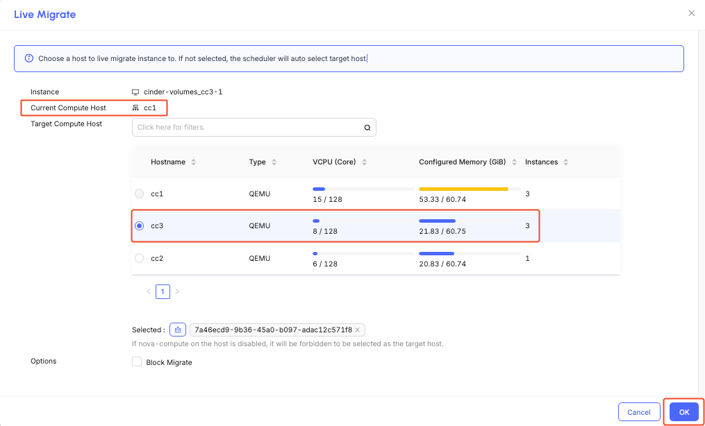Select the cc3 host radio button

pyautogui.click(x=140, y=225)
